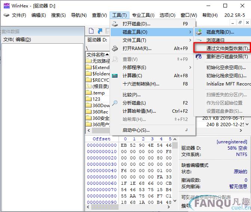Screen dimensions: 251x212
Task: Click the WinHex logo in the title bar
Action: 7,6
